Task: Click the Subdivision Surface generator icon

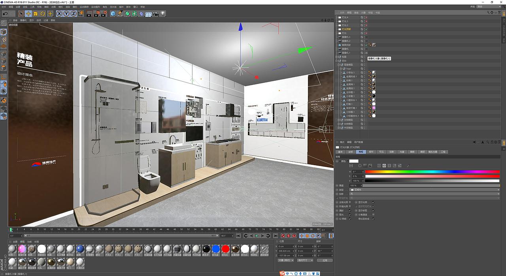Action: 127,14
